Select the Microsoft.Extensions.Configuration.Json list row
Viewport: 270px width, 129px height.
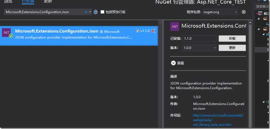79,36
